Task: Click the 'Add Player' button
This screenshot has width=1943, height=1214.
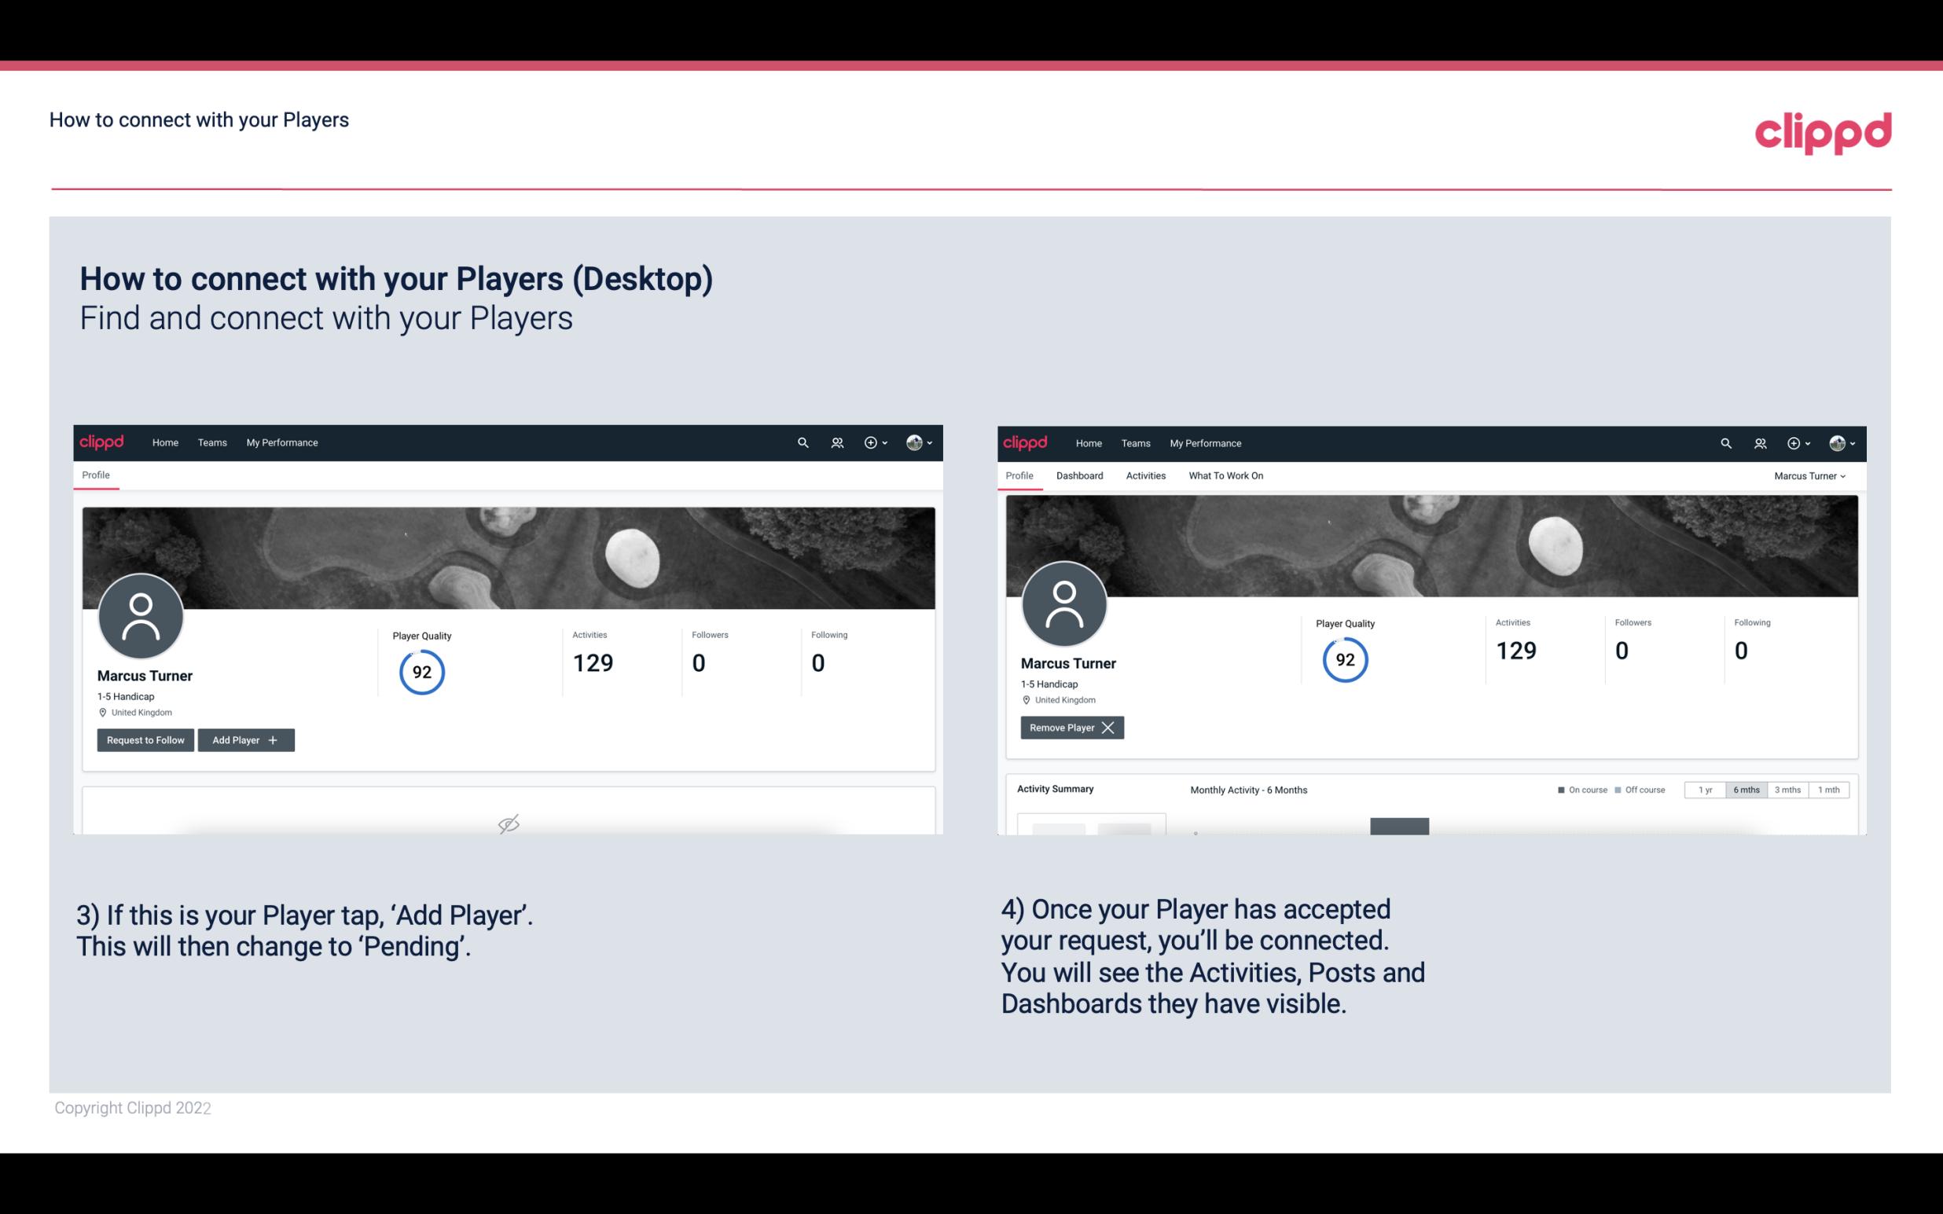Action: [x=244, y=740]
